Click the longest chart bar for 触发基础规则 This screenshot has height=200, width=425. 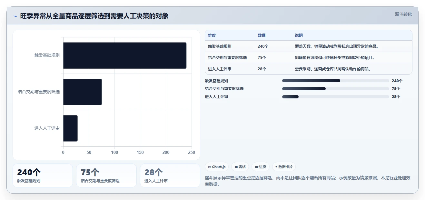coord(125,55)
